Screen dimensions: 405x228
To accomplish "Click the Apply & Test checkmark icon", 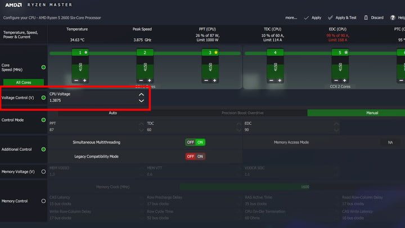I will point(330,17).
